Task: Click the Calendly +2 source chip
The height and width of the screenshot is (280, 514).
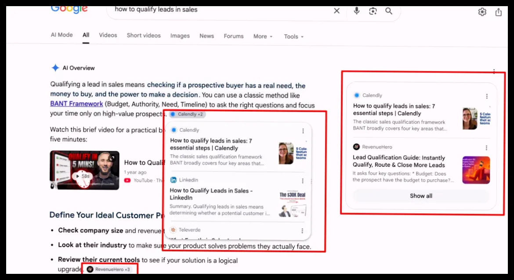Action: (187, 114)
